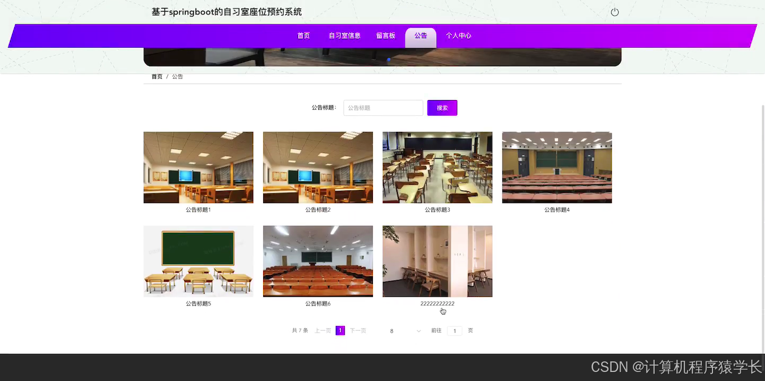Select the blue carousel indicator dot
Image resolution: width=765 pixels, height=381 pixels.
[389, 60]
